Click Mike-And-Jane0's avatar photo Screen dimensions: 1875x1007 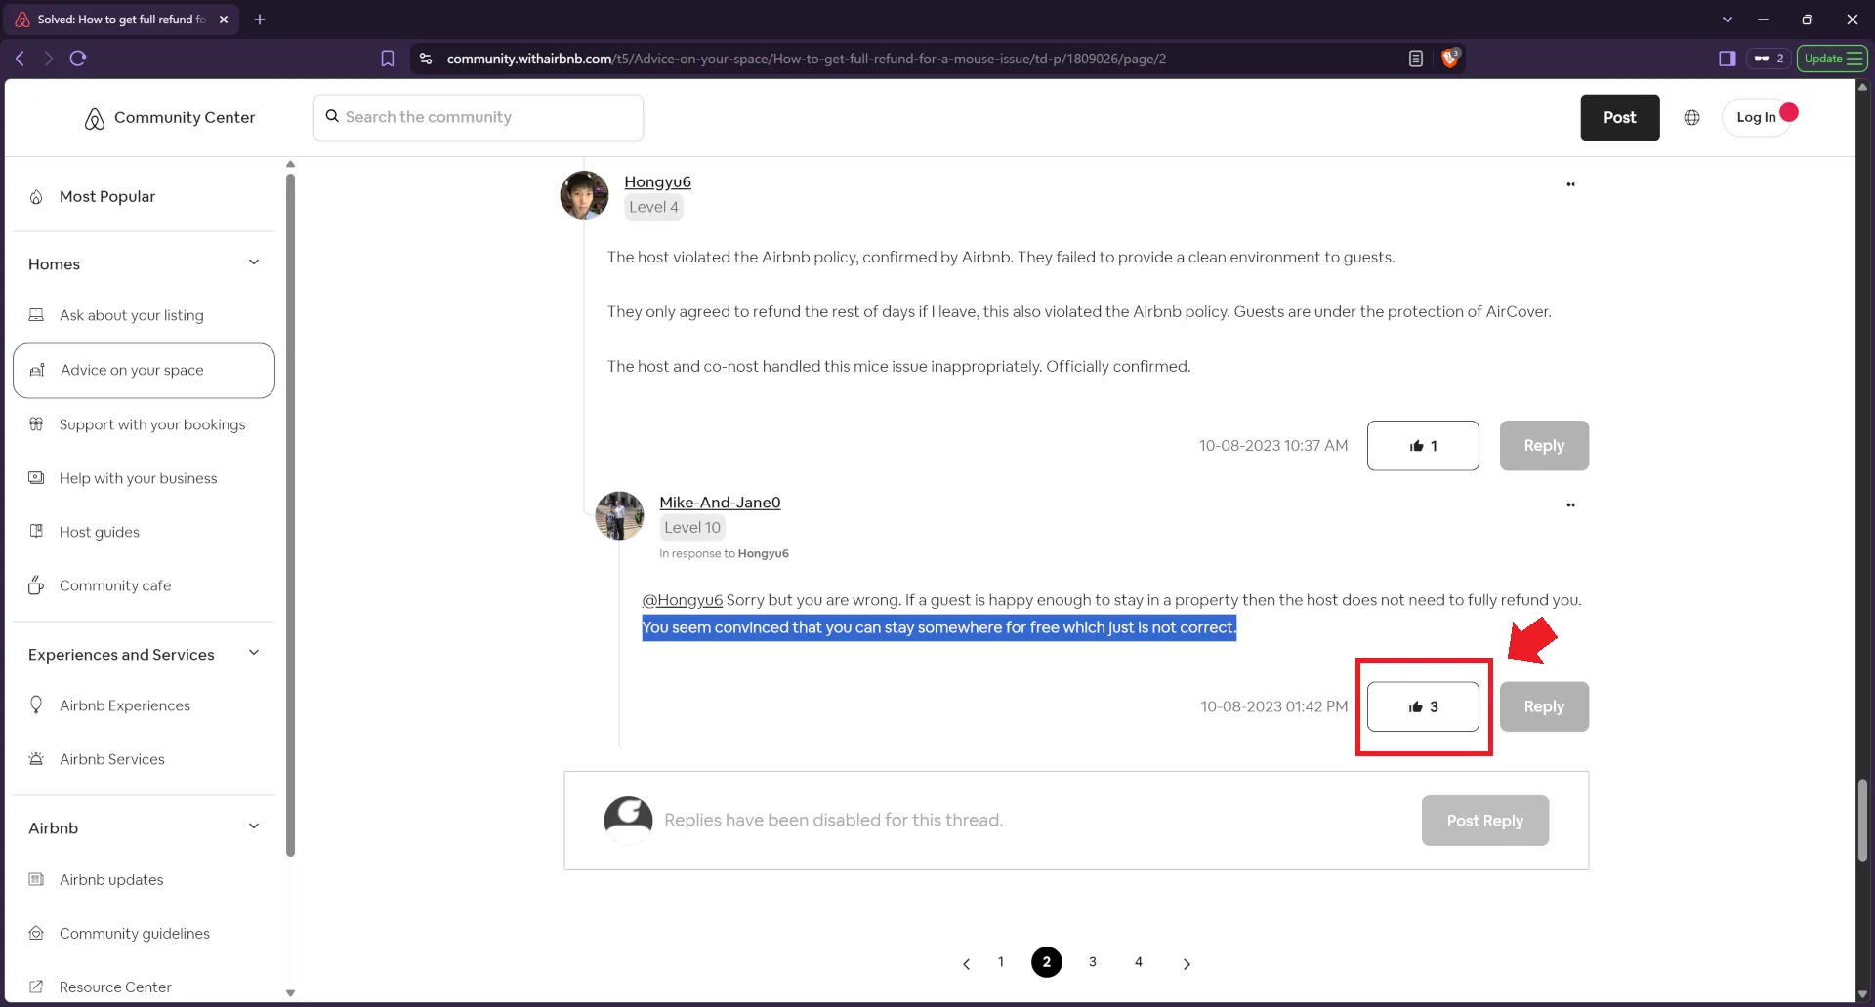(x=619, y=515)
